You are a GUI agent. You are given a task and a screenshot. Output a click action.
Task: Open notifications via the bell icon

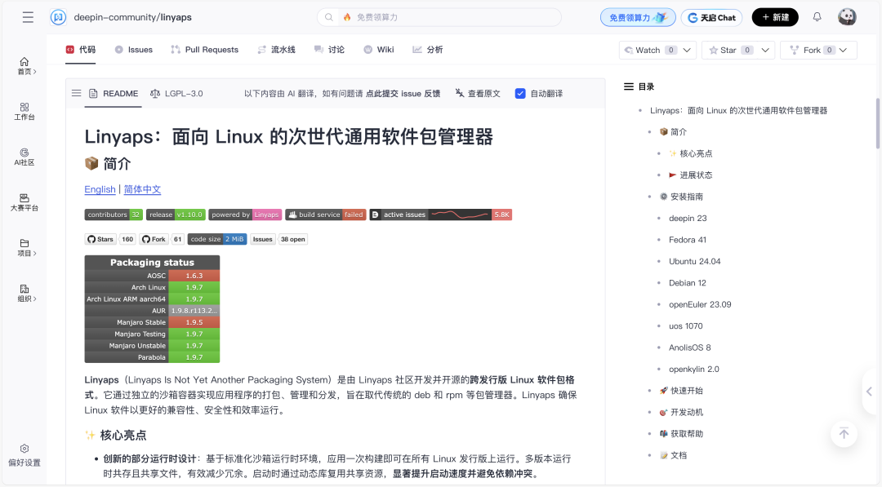coord(816,16)
